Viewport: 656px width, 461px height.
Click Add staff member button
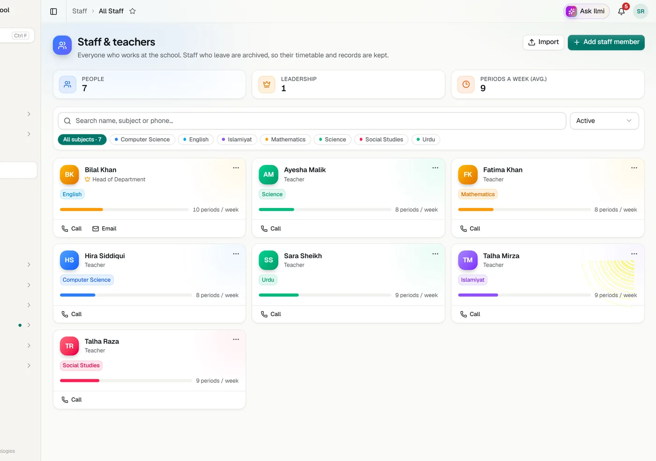pyautogui.click(x=606, y=42)
